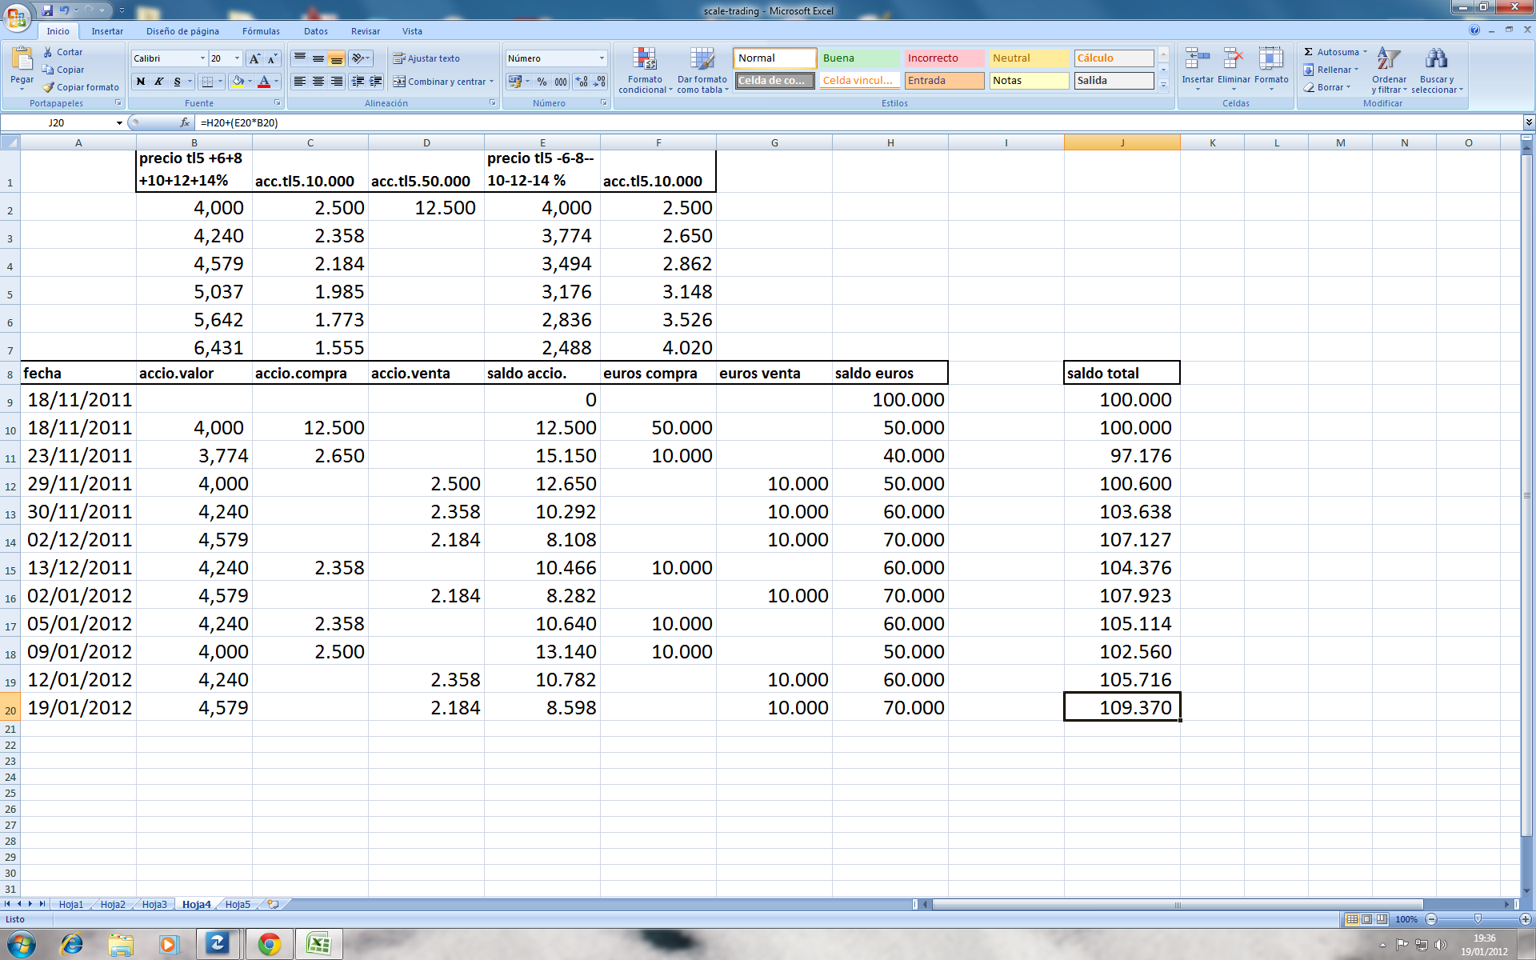Open the Hoja2 sheet tab

click(113, 904)
